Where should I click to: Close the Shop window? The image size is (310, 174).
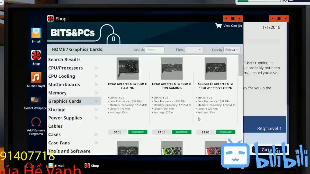pos(239,19)
